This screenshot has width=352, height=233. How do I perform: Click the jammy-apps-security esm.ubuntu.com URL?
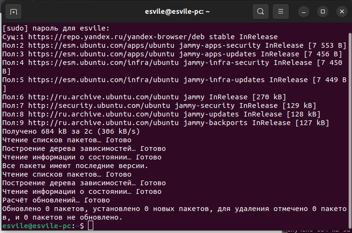pyautogui.click(x=101, y=45)
